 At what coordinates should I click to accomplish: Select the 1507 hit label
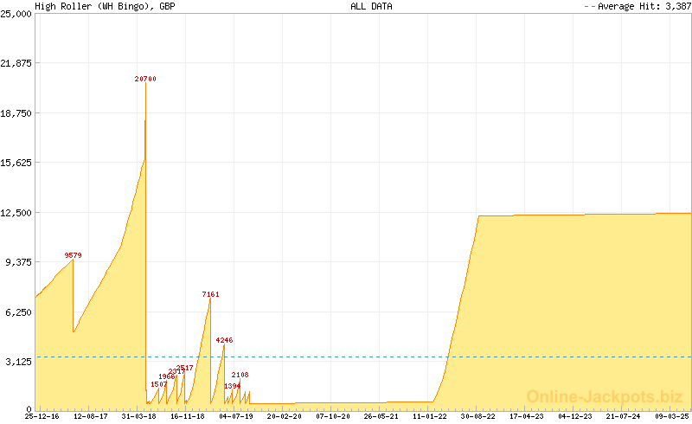click(x=159, y=384)
